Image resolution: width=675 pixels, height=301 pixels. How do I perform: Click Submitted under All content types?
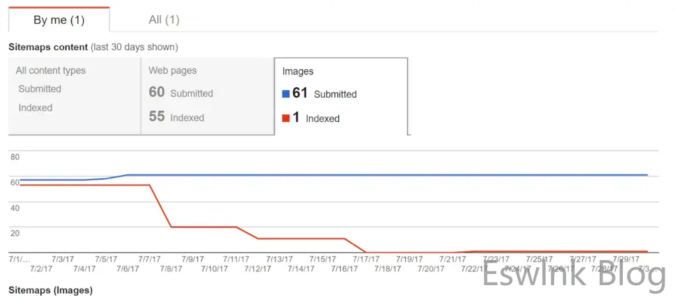point(40,89)
